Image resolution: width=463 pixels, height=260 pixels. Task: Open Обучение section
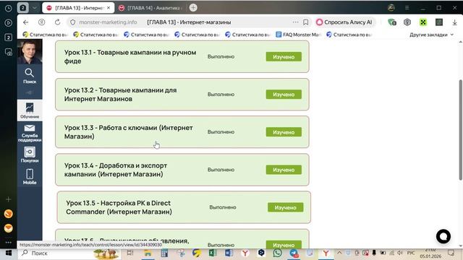30,110
